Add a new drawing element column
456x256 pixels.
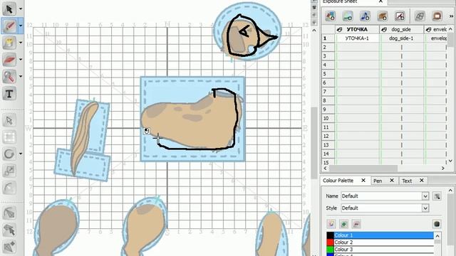(331, 16)
